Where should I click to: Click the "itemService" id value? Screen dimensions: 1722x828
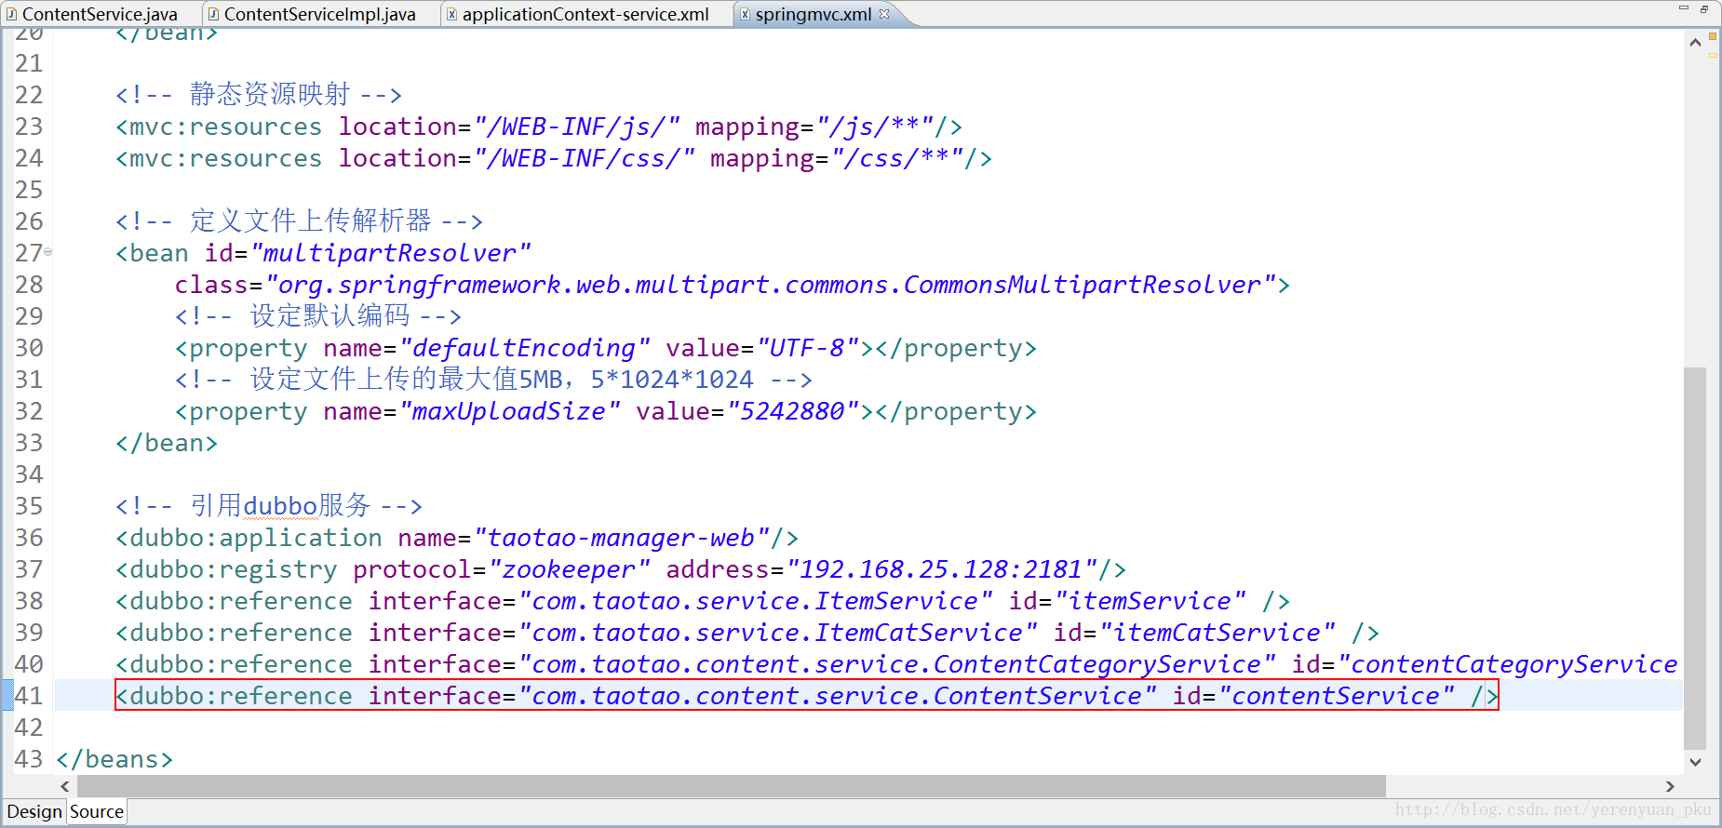coord(1150,601)
